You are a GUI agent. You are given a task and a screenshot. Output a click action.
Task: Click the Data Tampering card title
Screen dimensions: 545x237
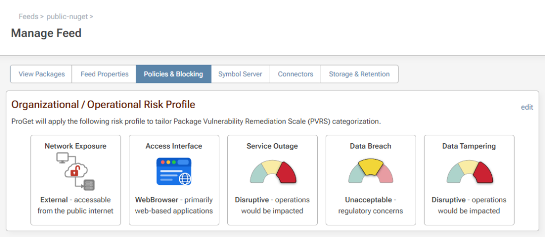tap(469, 146)
